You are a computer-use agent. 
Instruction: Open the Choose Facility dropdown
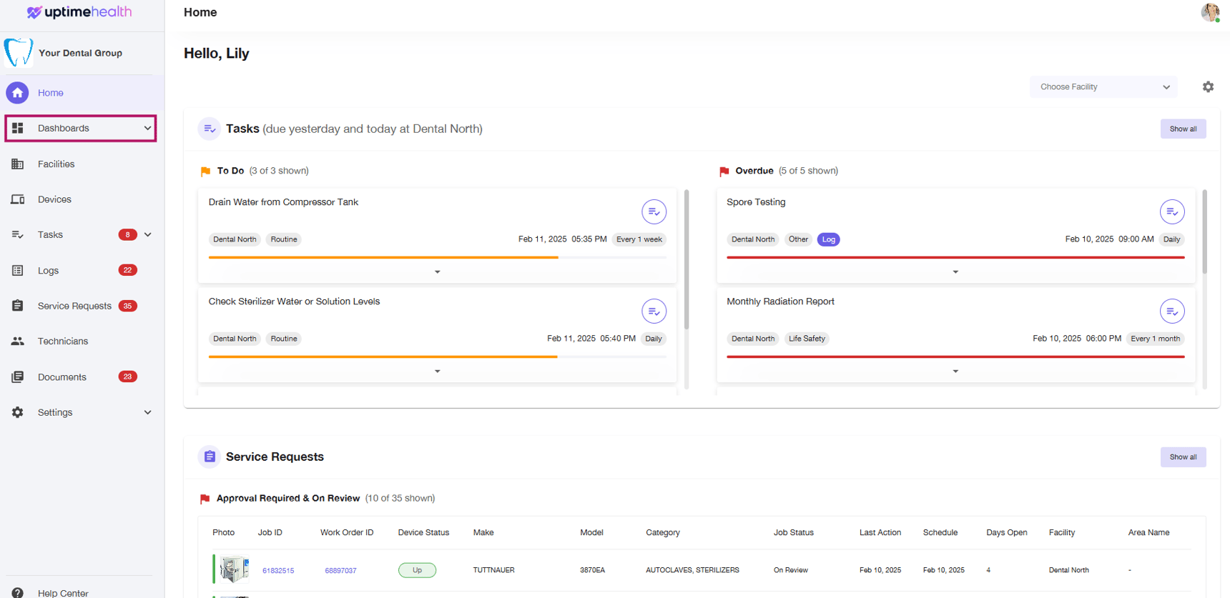tap(1103, 87)
